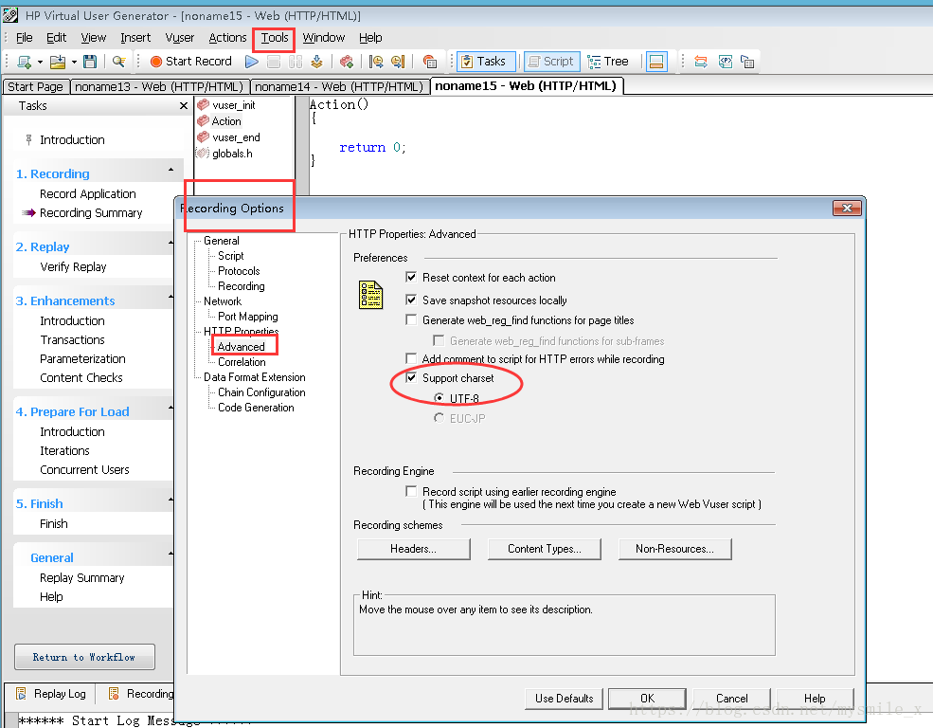Screen dimensions: 933x728
Task: Open the View menu
Action: 94,38
